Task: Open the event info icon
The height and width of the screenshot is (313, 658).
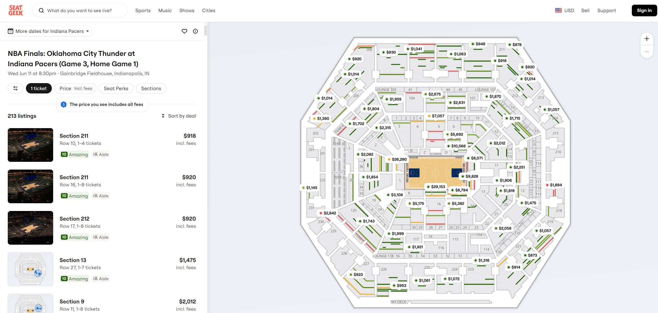Action: pos(195,31)
